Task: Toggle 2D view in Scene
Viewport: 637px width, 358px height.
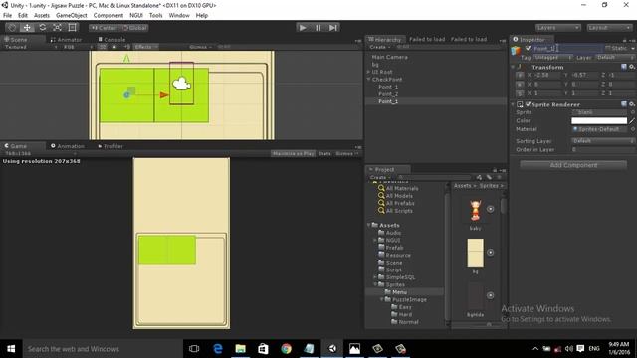Action: pyautogui.click(x=104, y=47)
